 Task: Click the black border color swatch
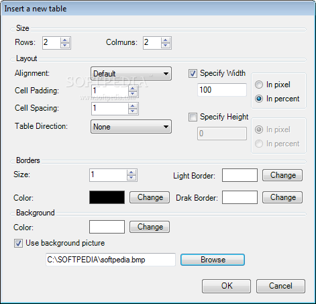coord(107,197)
